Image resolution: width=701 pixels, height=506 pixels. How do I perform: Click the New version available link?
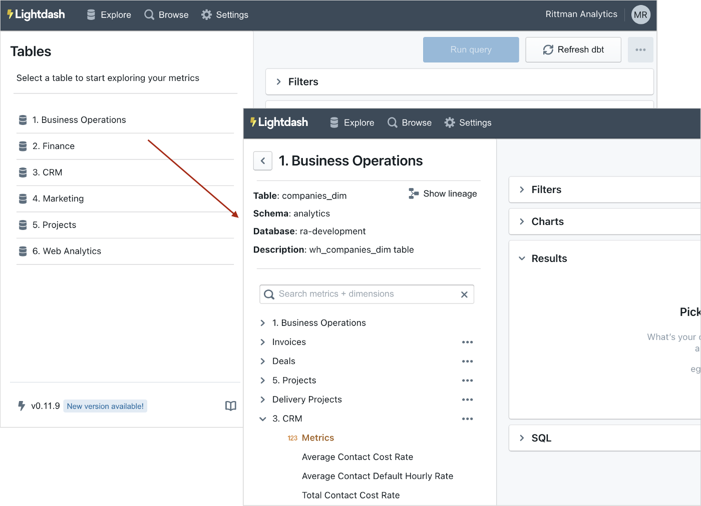coord(105,406)
